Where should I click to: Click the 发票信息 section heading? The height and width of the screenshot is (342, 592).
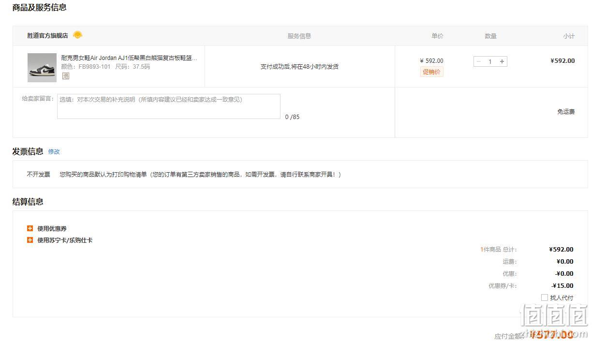point(28,151)
